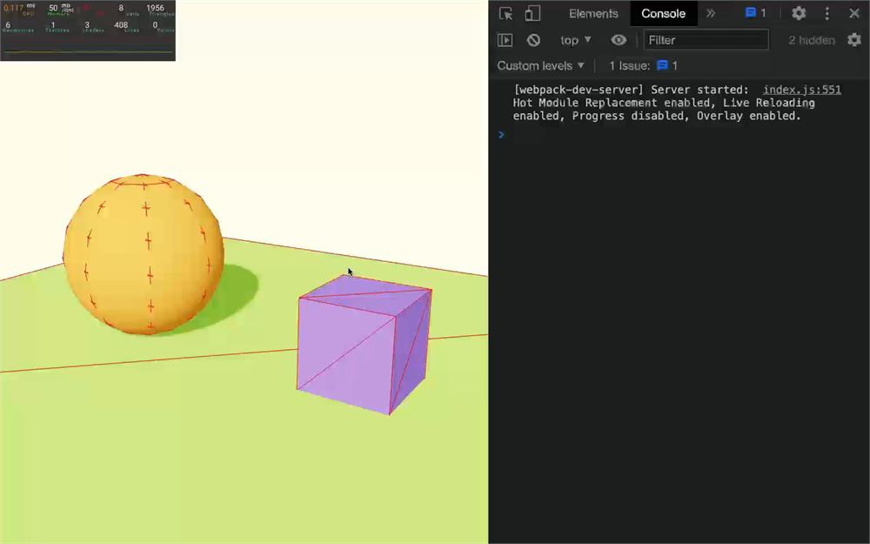Open the 'top' JavaScript context dropdown

coord(575,40)
